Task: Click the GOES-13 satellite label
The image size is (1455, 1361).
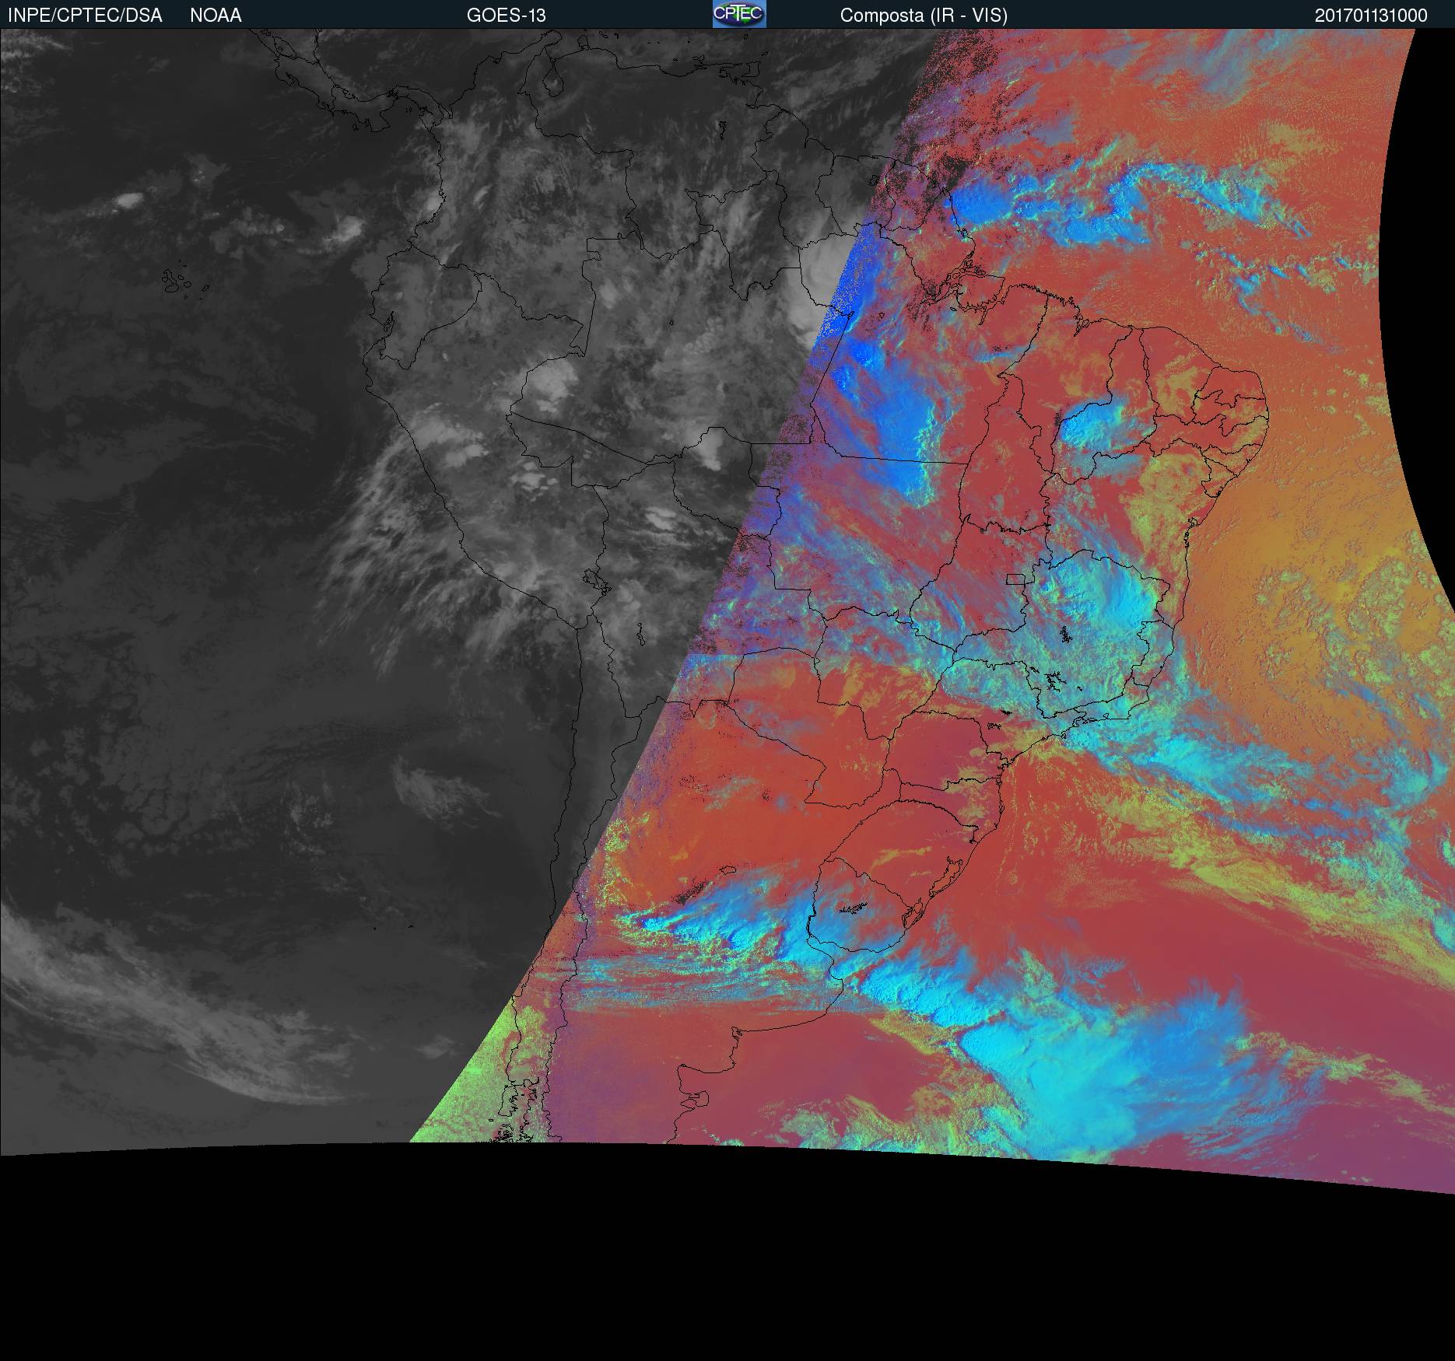Action: (x=506, y=16)
